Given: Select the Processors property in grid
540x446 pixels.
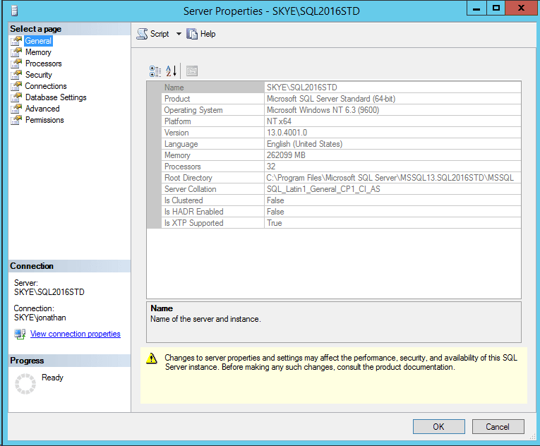Looking at the screenshot, I should [x=183, y=167].
